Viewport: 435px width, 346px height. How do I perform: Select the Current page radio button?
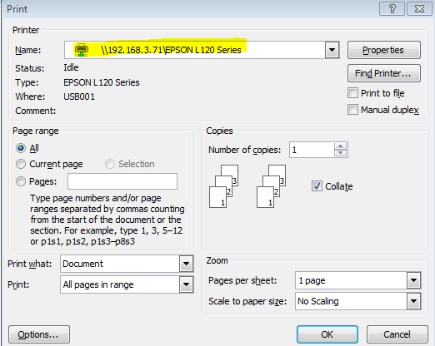(21, 164)
